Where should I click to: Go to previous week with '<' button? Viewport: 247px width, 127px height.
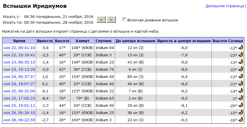(x=101, y=20)
